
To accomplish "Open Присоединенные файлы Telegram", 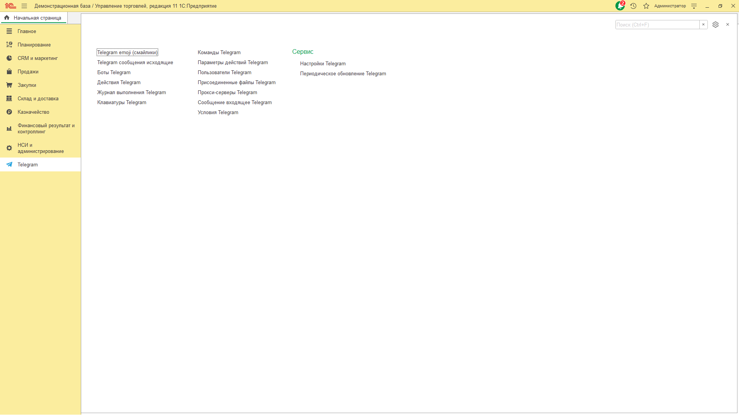I will click(237, 82).
